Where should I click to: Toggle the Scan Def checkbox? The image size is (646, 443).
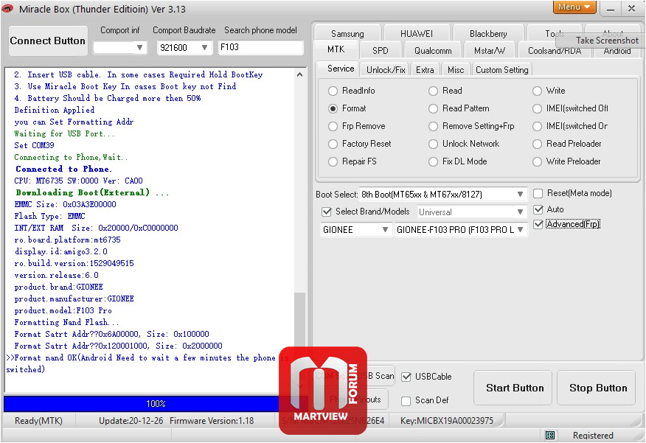(x=406, y=400)
